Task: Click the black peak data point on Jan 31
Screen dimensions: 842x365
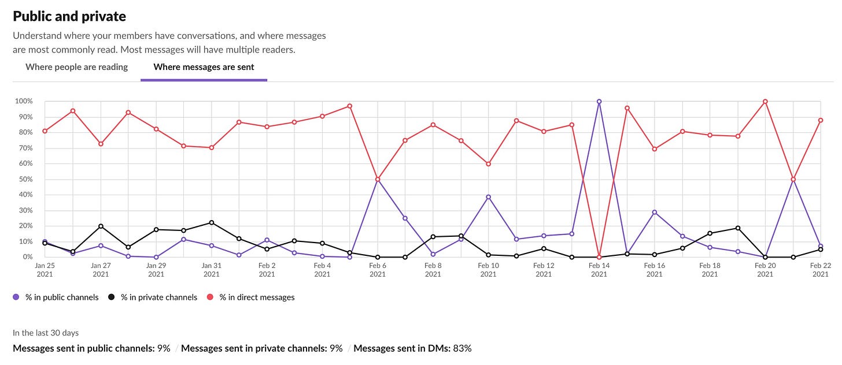Action: (211, 222)
